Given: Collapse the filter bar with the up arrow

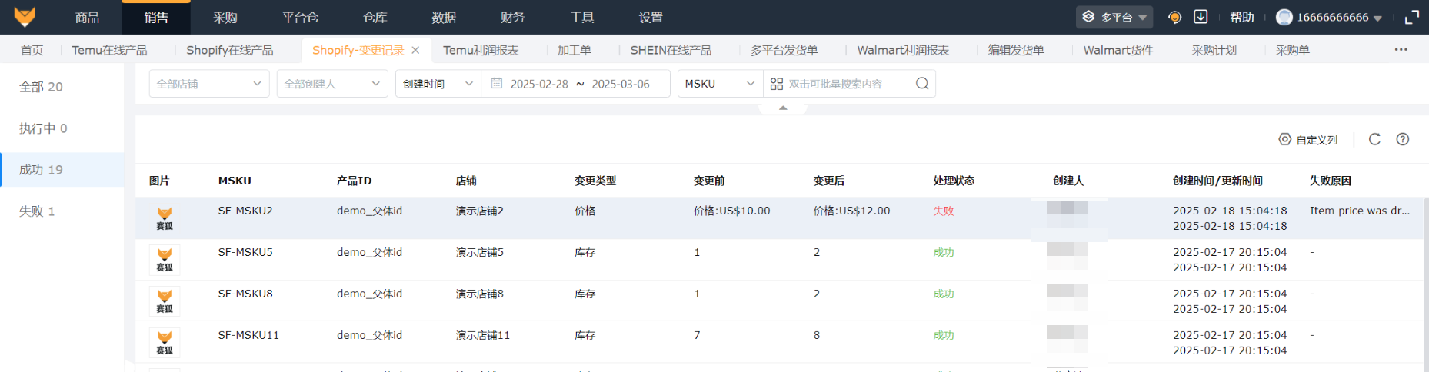Looking at the screenshot, I should tap(783, 108).
